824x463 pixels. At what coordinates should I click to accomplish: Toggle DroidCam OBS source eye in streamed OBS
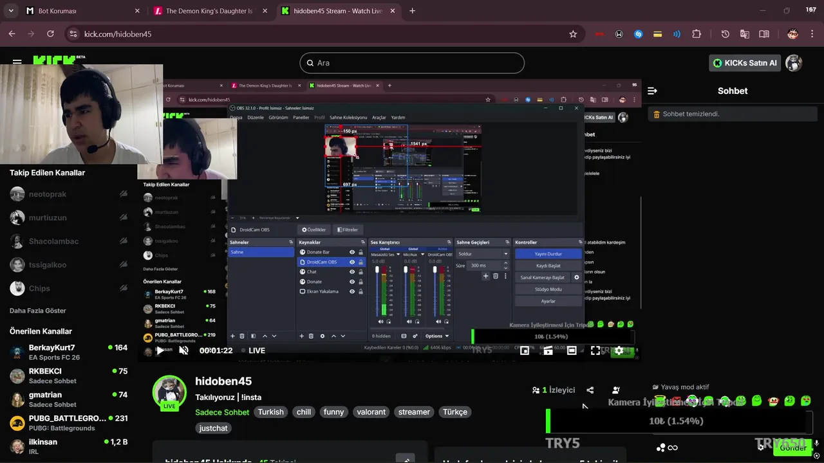tap(351, 262)
